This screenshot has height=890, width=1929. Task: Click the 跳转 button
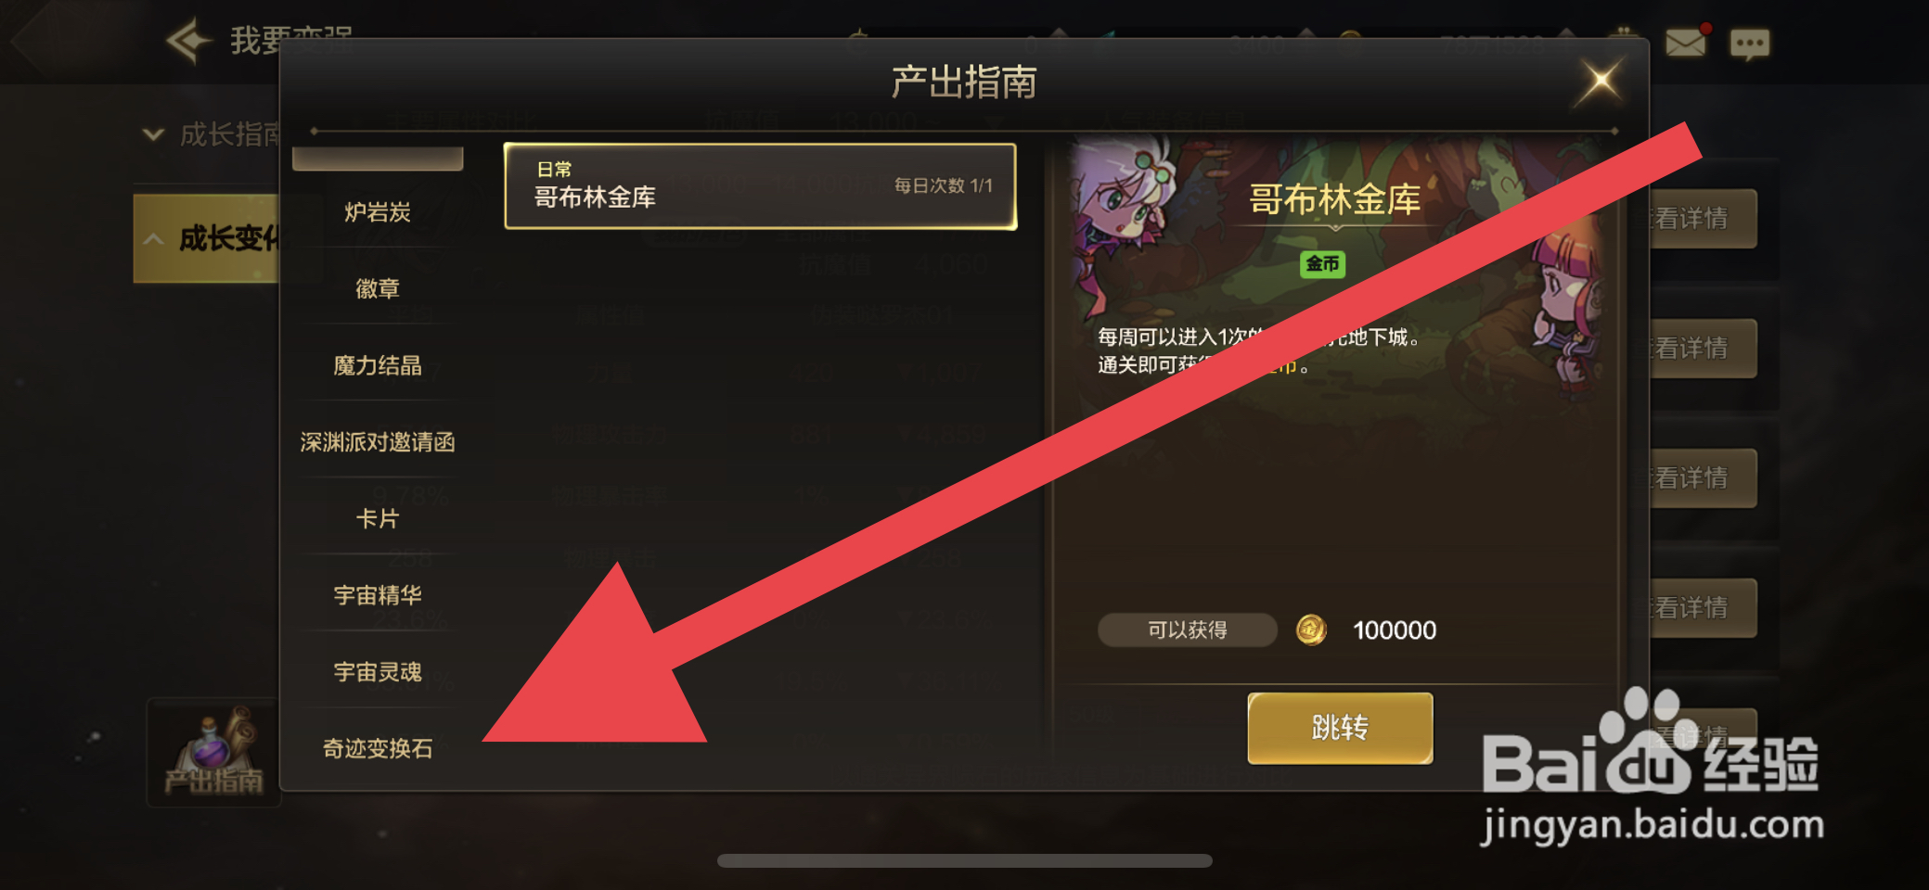[x=1340, y=728]
